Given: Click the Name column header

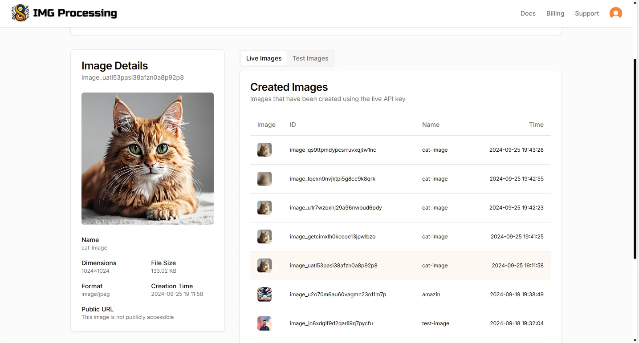Looking at the screenshot, I should click(x=431, y=125).
